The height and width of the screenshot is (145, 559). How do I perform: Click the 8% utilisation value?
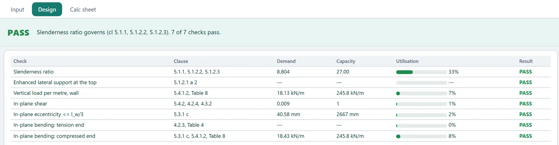(x=452, y=136)
